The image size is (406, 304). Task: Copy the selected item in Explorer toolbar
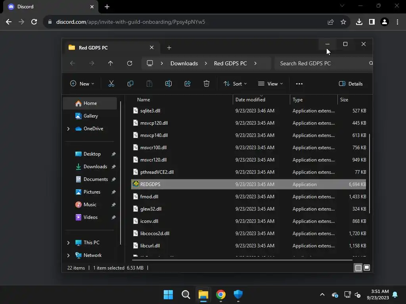(130, 84)
